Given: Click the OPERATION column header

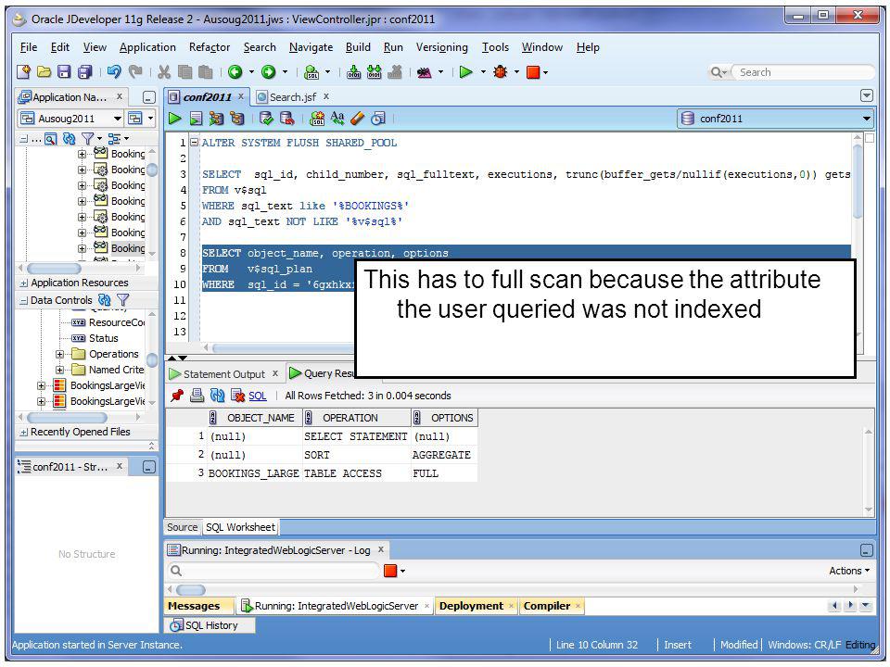Looking at the screenshot, I should [357, 418].
